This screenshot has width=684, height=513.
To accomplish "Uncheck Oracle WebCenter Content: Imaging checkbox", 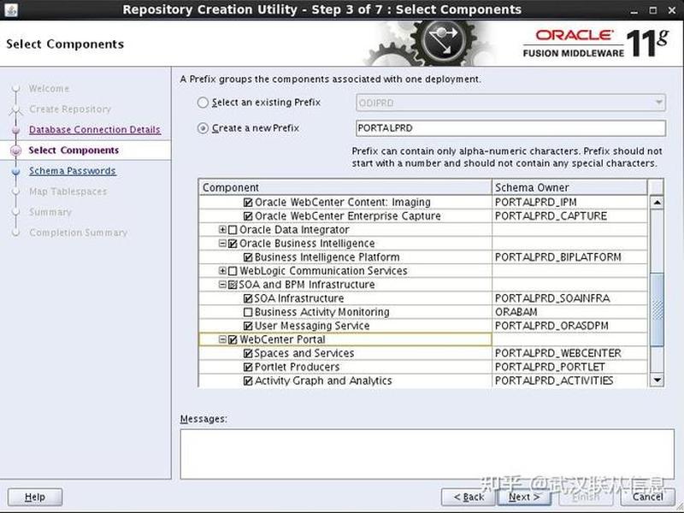I will (248, 203).
